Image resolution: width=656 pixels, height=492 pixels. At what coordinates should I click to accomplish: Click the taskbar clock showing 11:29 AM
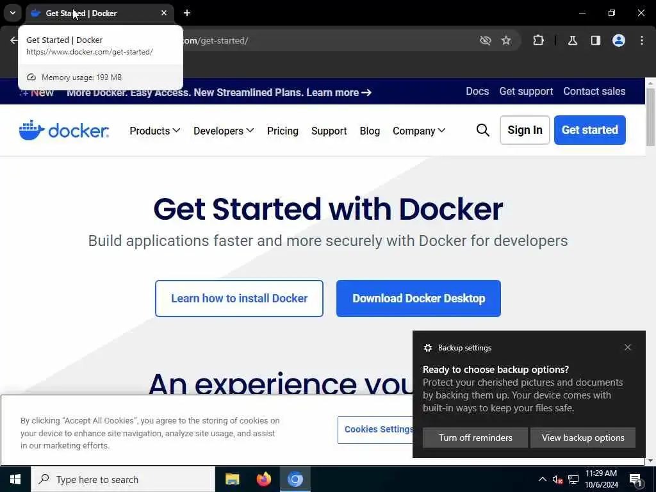601,479
